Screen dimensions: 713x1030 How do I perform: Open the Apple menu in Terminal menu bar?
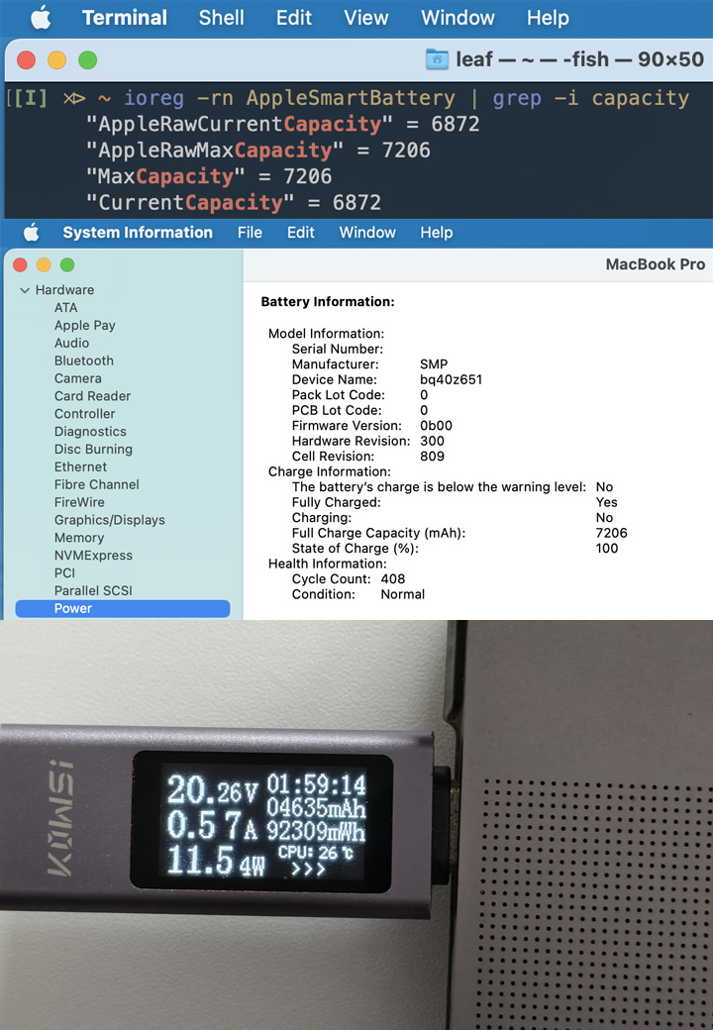click(x=41, y=18)
